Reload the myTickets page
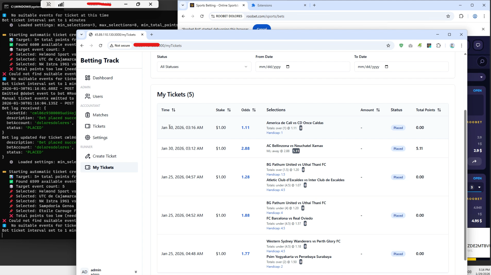This screenshot has height=275, width=491. [101, 45]
